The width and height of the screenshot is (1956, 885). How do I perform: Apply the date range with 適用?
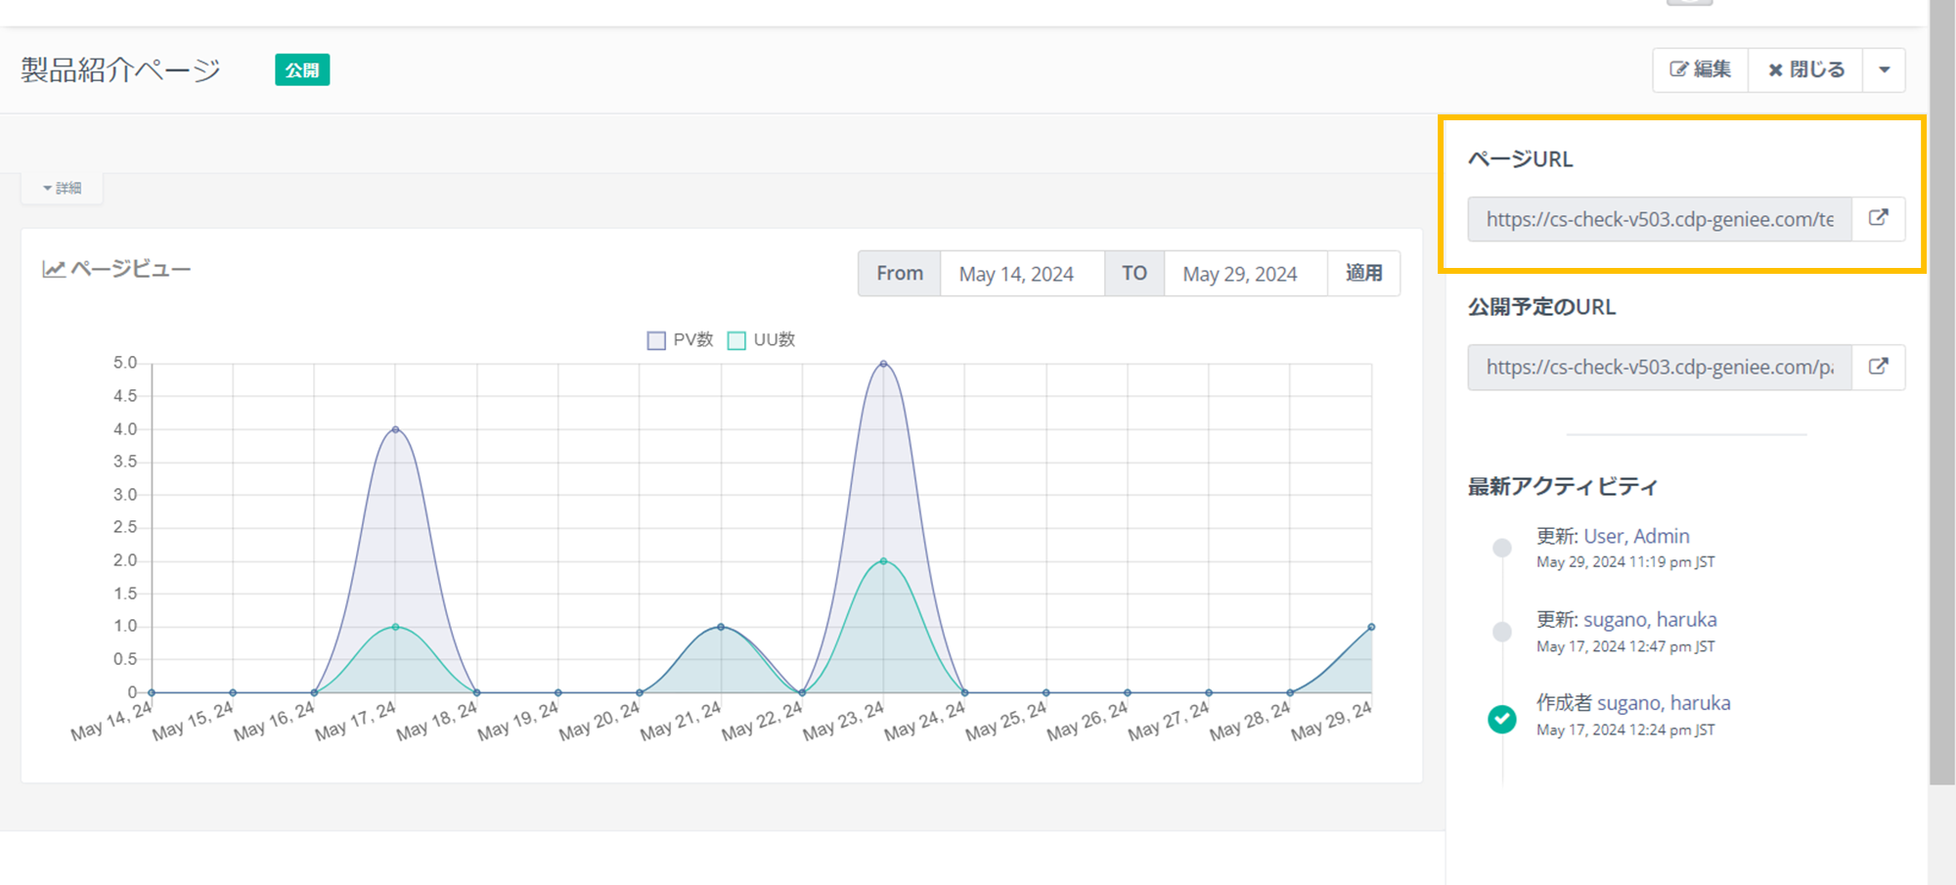(1363, 274)
